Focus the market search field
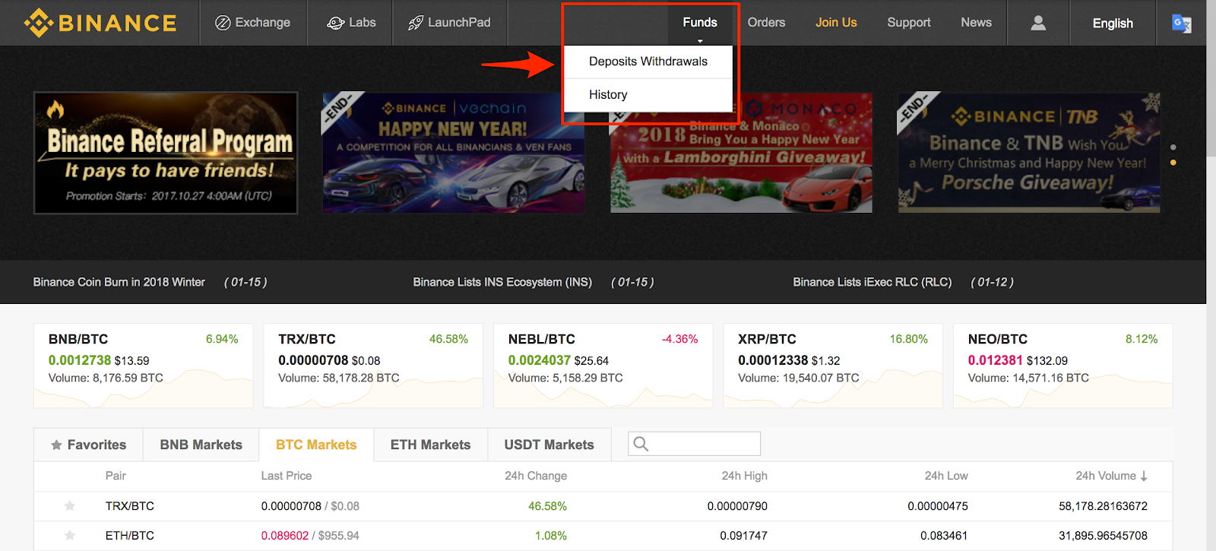Image resolution: width=1216 pixels, height=551 pixels. [694, 444]
